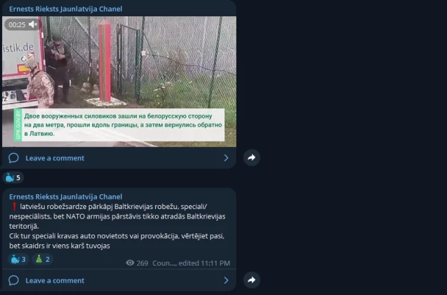Click the eye views icon showing 269
Viewport: 447px width, 295px height.
[130, 263]
